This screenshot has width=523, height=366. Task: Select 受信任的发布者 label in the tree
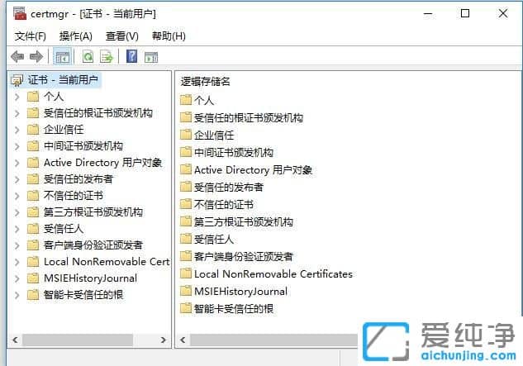(78, 179)
